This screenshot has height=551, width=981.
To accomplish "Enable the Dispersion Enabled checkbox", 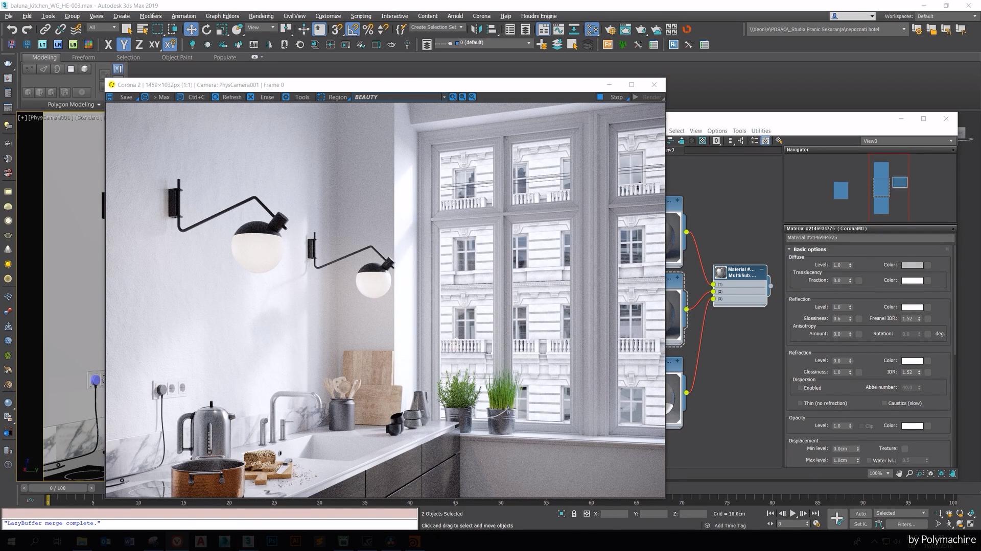I will [800, 388].
